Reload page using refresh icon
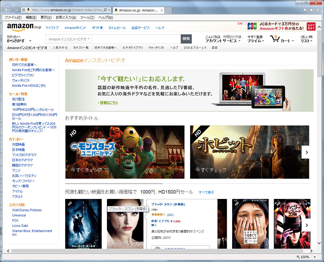Image resolution: width=324 pixels, height=262 pixels. point(23,10)
